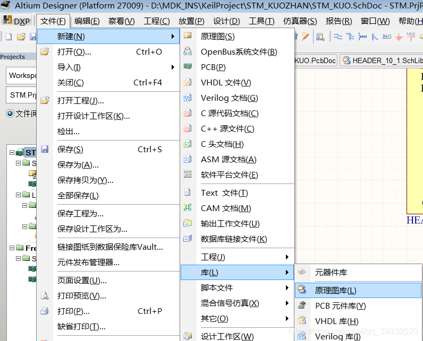Click the open folder toolbar icon

(x=21, y=37)
